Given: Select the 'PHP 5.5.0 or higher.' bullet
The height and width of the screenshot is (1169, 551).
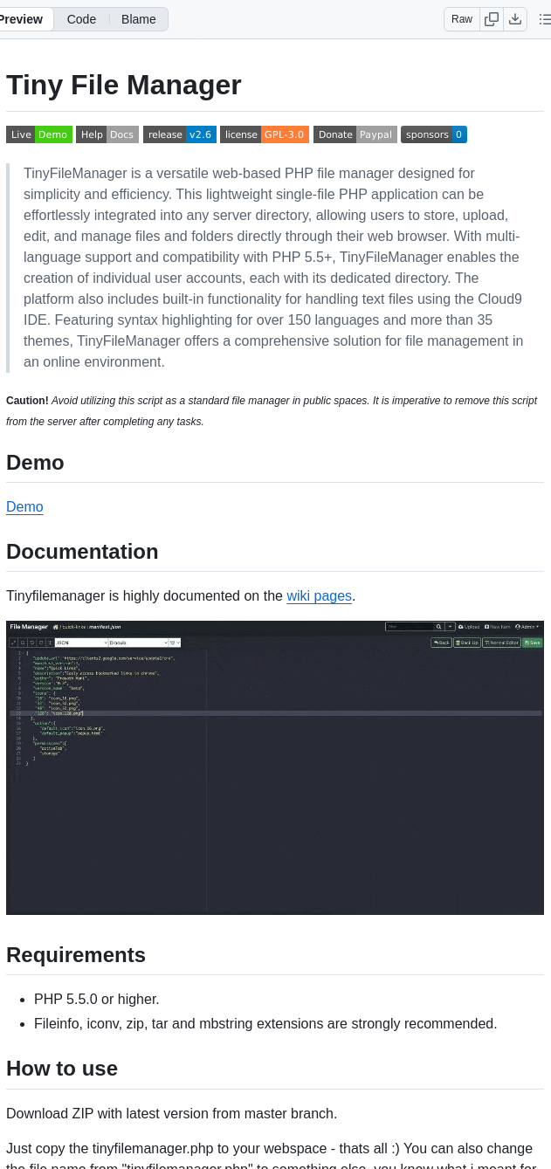Looking at the screenshot, I should [x=97, y=999].
